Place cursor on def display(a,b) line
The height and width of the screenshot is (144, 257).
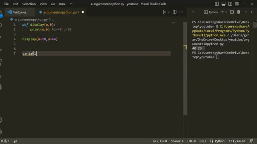click(39, 25)
